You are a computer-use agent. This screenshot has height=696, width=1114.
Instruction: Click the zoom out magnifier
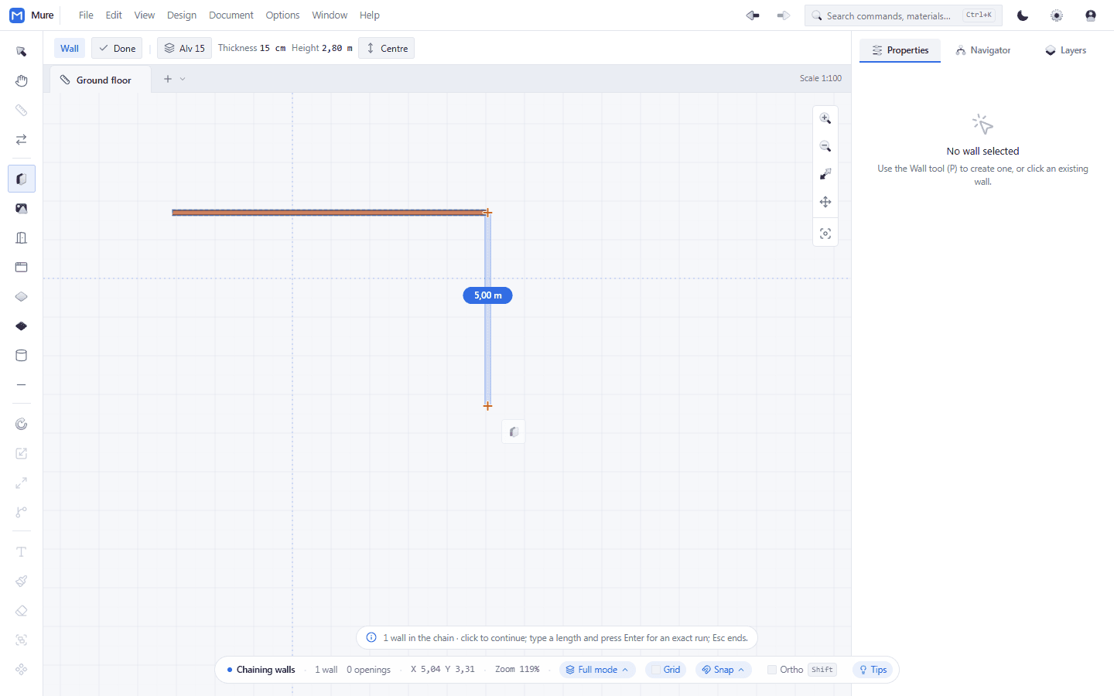(x=825, y=146)
